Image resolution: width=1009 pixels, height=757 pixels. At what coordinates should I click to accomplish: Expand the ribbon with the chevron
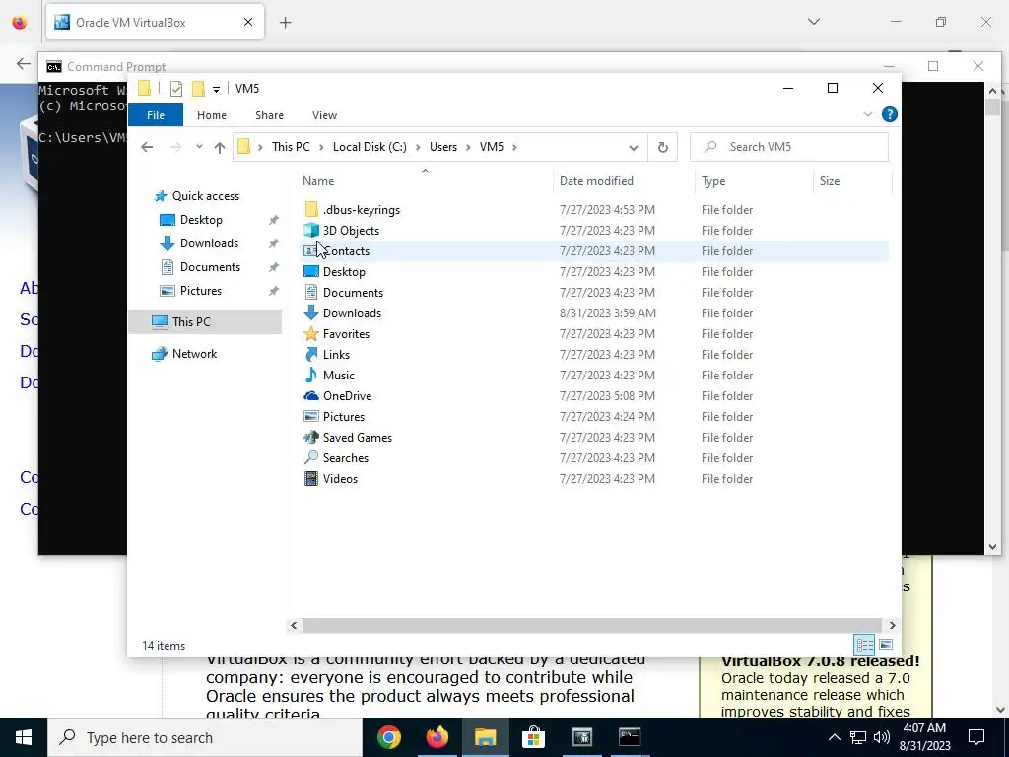pos(867,114)
